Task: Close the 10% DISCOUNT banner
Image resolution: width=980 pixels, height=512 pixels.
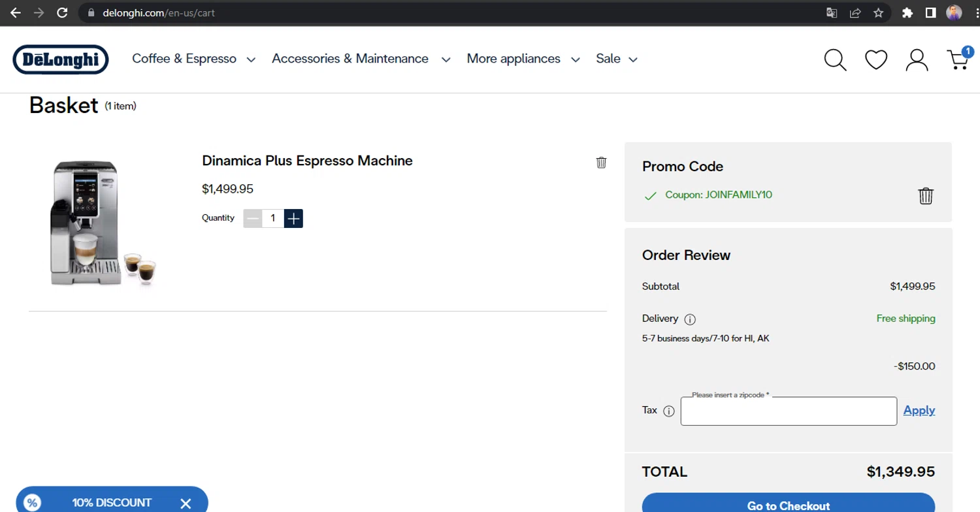Action: (186, 504)
